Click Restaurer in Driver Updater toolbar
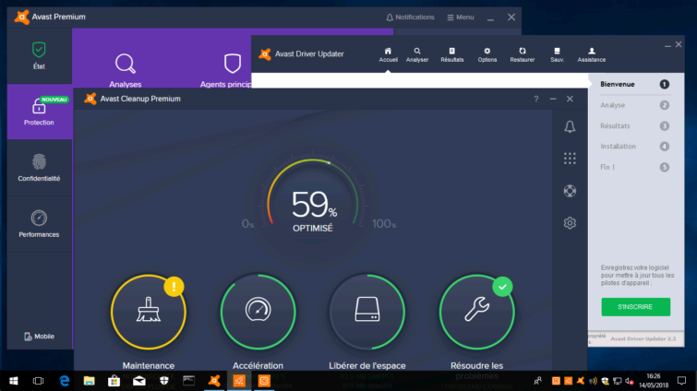 point(523,55)
